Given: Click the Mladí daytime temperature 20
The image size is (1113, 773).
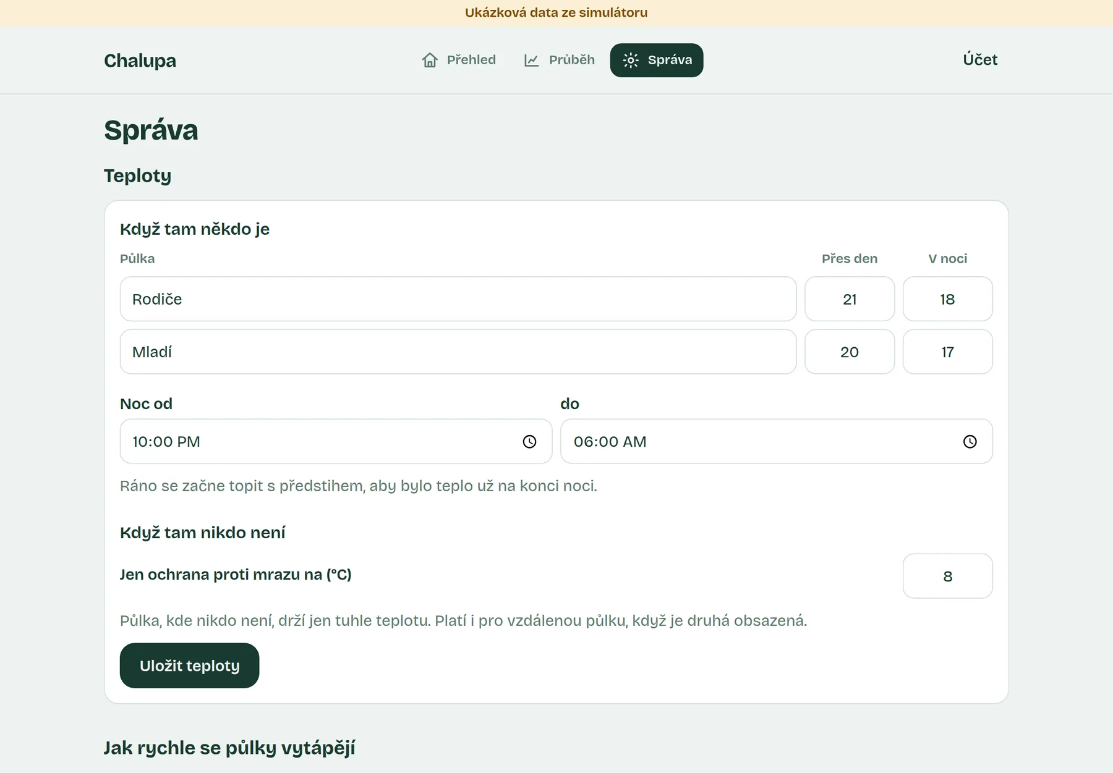Looking at the screenshot, I should (850, 352).
